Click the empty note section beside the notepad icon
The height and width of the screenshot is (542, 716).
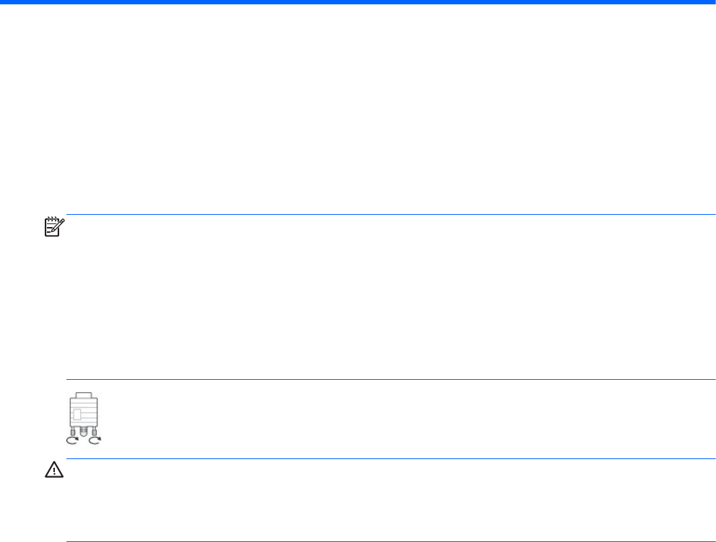point(391,297)
